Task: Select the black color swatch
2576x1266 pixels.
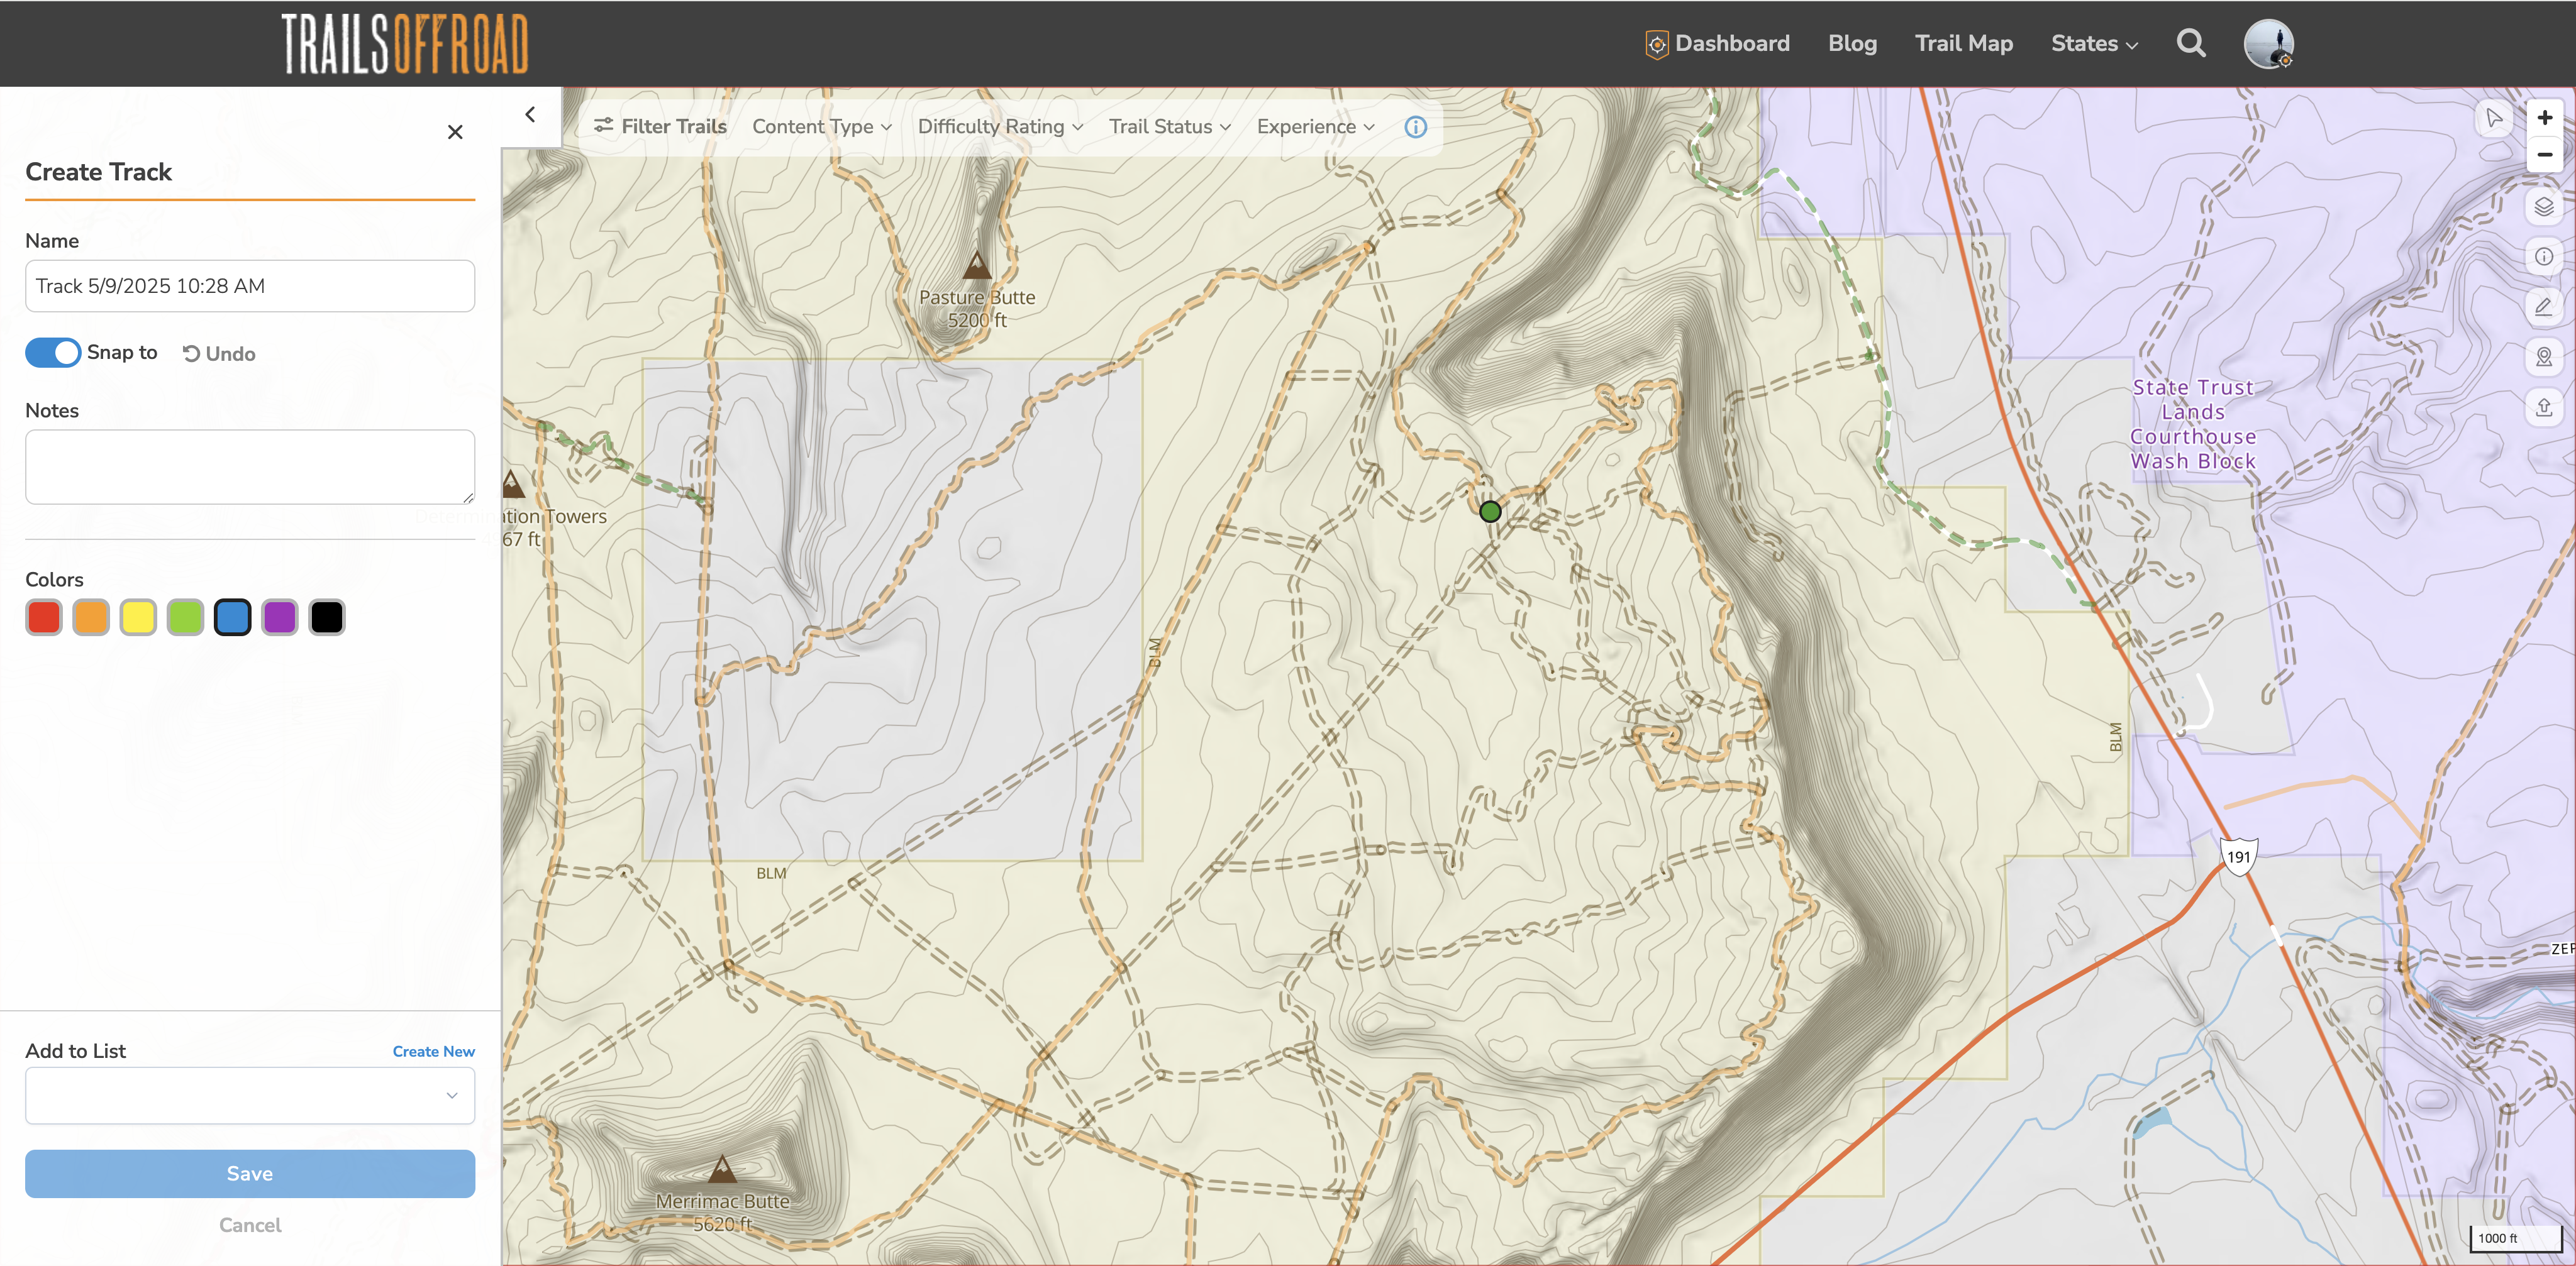Action: 327,617
